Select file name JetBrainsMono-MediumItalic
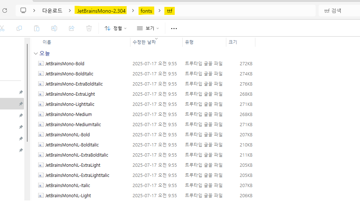360x207 pixels. (73, 124)
